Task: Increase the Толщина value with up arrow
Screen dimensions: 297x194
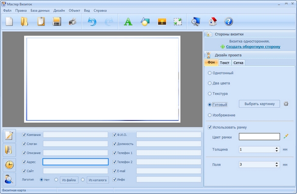Action: [277, 148]
